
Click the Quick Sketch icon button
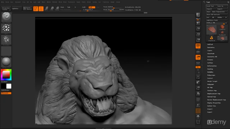pyautogui.click(x=28, y=9)
